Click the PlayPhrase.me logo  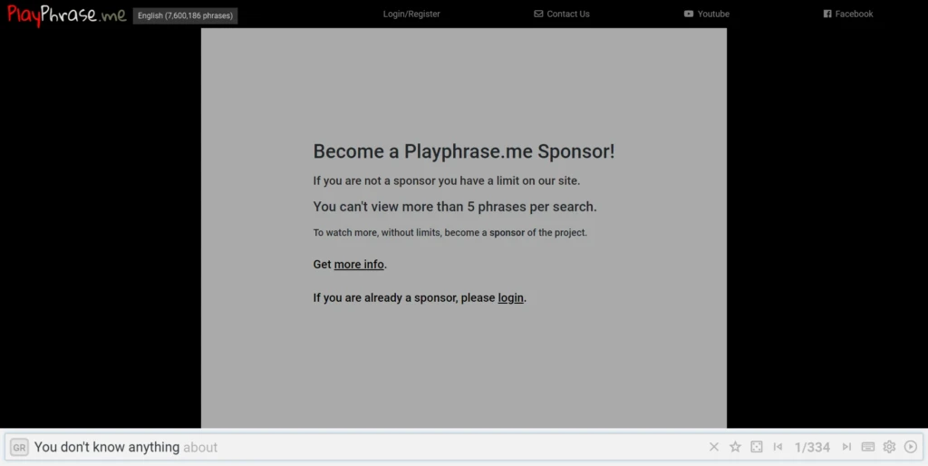(x=67, y=15)
